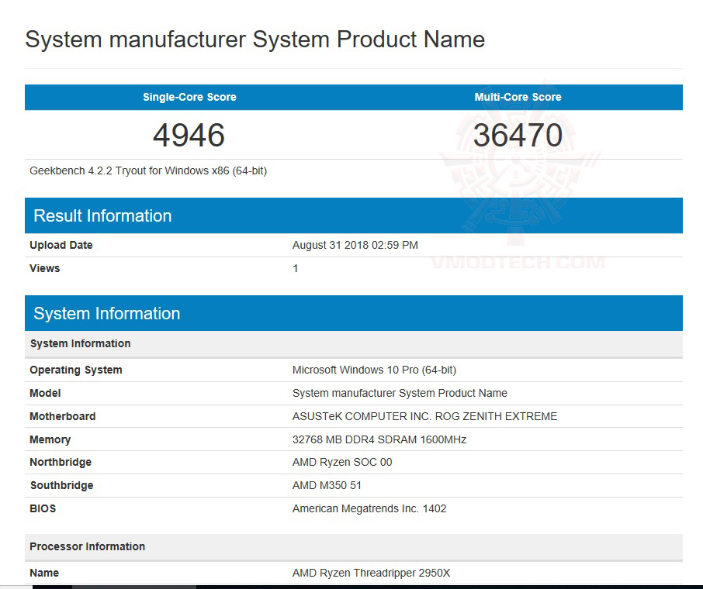
Task: Select the multi-core score value 36470
Action: tap(518, 136)
